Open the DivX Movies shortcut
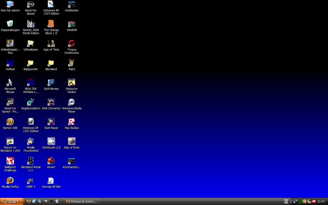Image resolution: width=328 pixels, height=205 pixels. coord(51,85)
